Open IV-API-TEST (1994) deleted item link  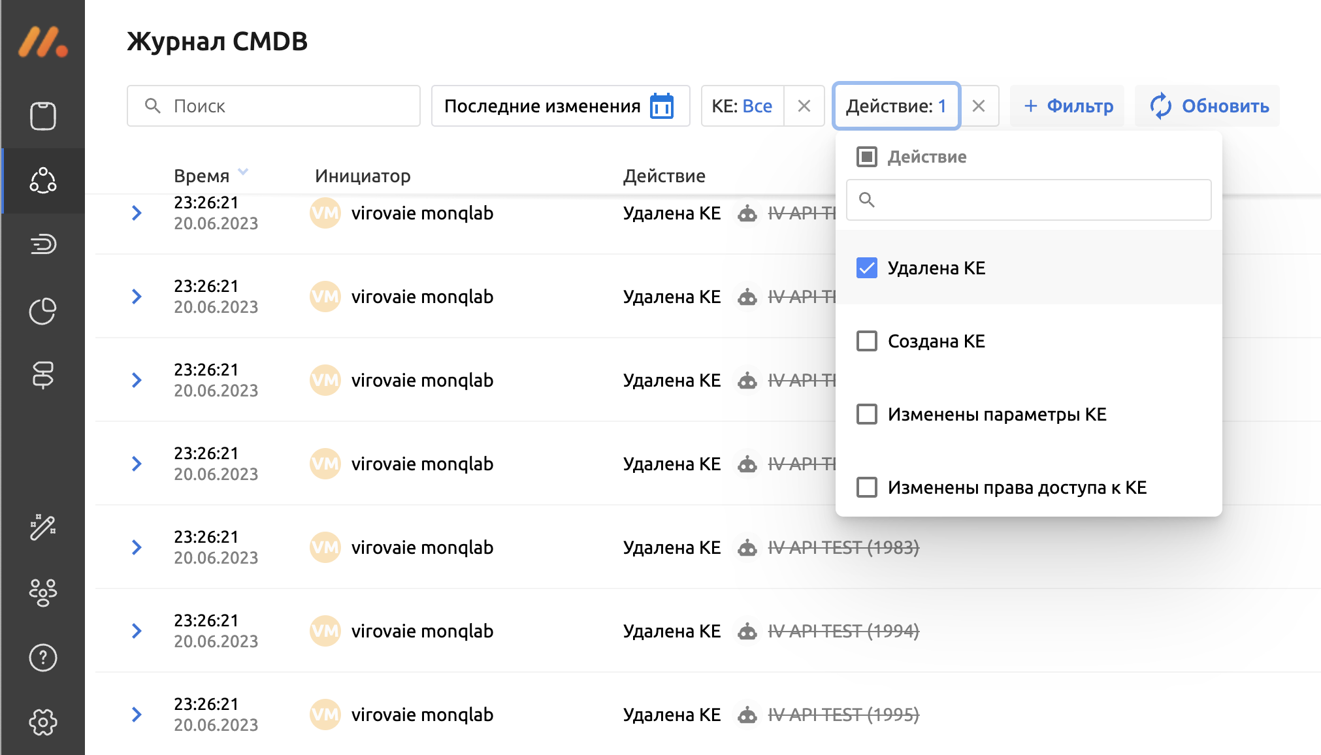[x=843, y=631]
